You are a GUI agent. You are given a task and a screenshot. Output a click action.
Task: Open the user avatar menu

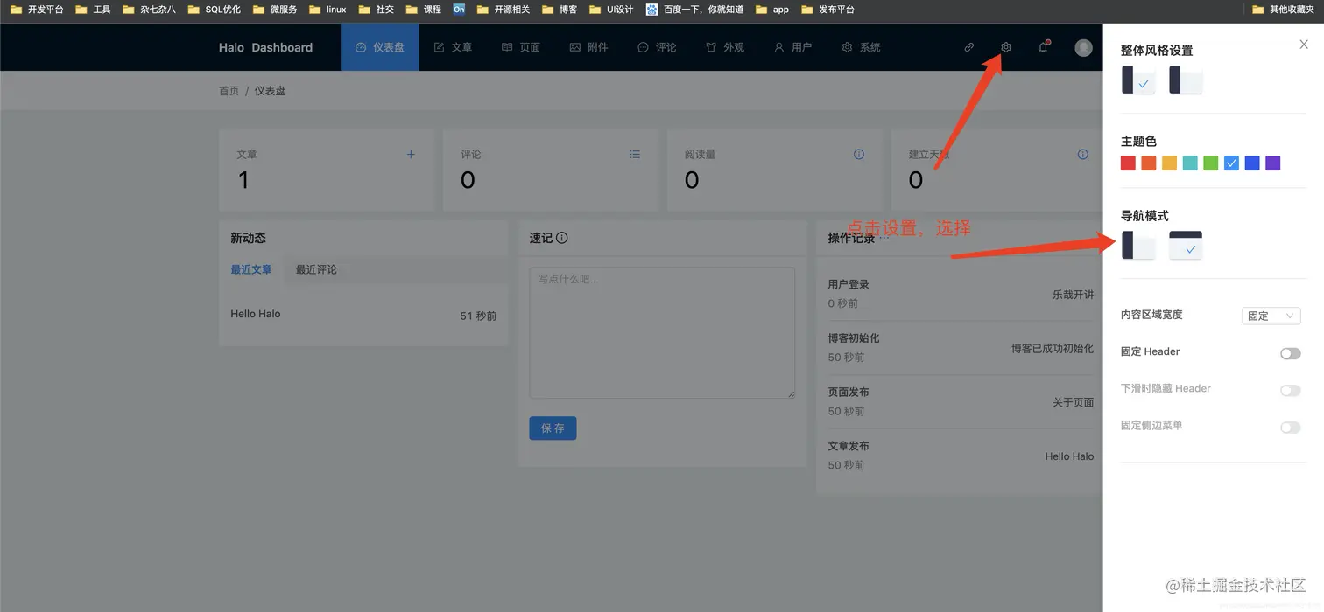pos(1083,47)
